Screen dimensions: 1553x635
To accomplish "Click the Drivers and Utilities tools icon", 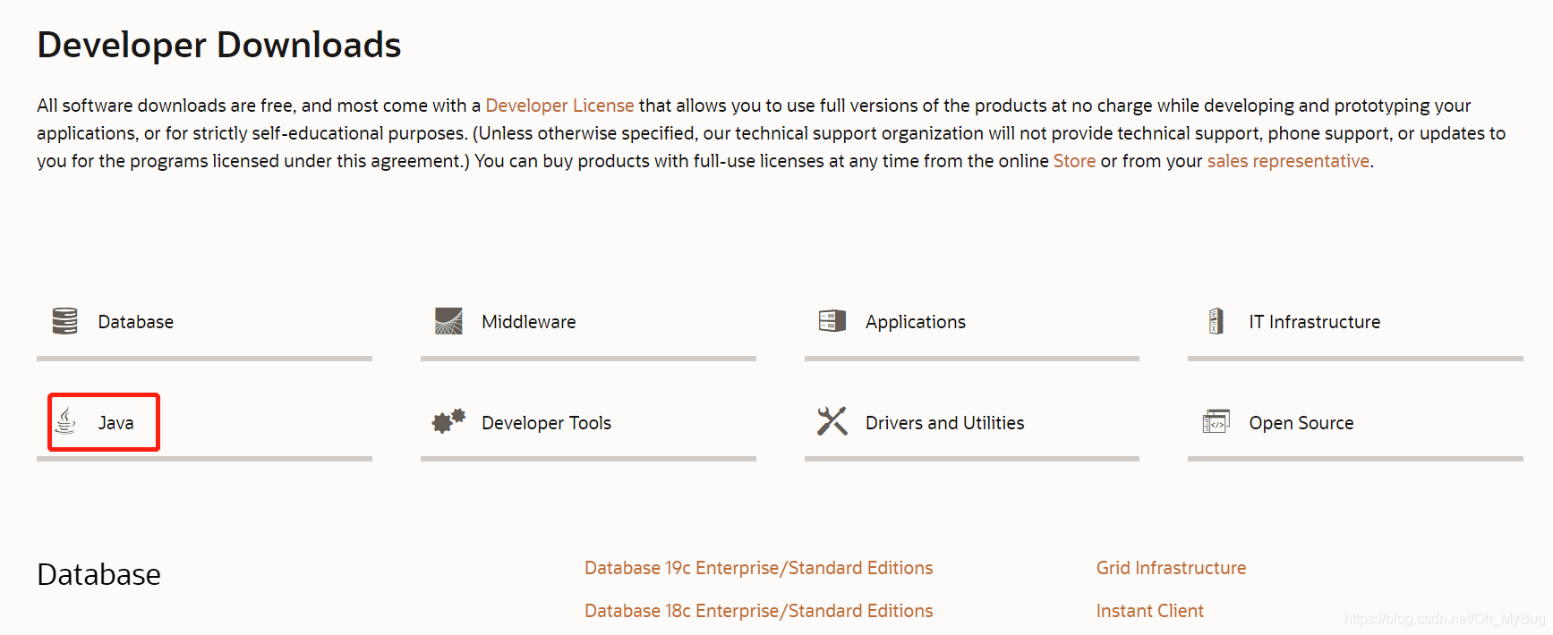I will (832, 421).
